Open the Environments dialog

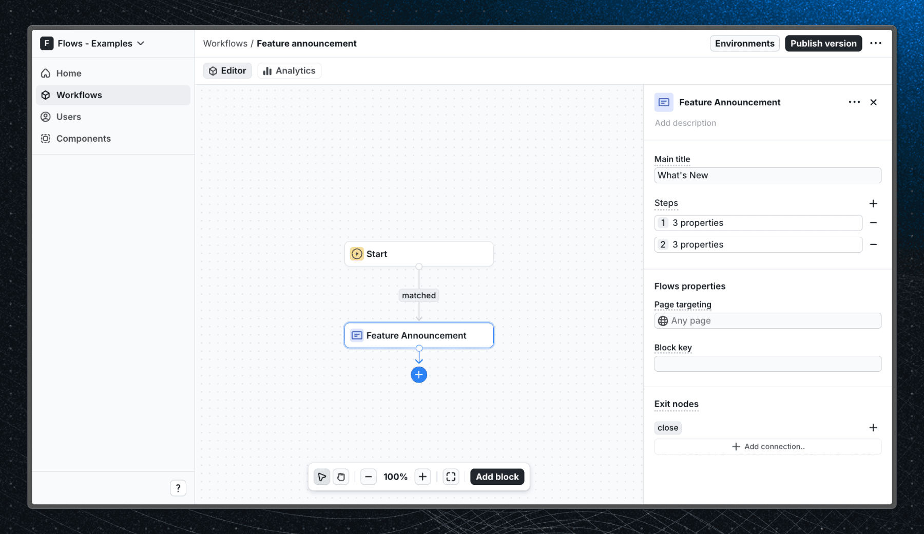click(744, 43)
